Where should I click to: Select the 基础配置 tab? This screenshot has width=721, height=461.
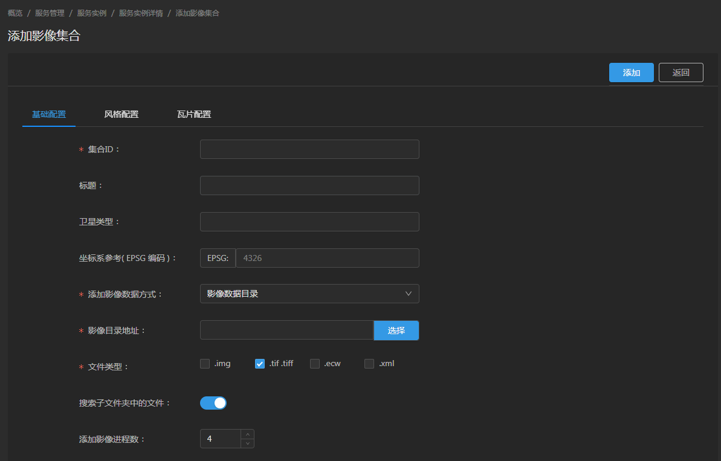click(x=49, y=114)
